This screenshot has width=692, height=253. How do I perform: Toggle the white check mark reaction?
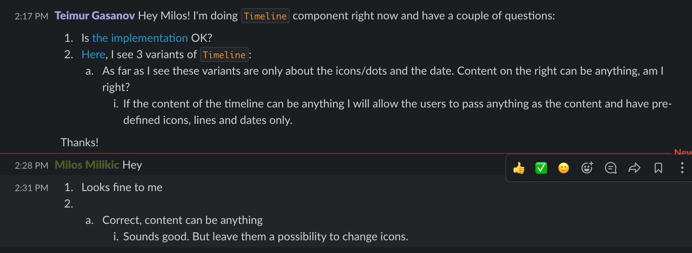pos(541,168)
